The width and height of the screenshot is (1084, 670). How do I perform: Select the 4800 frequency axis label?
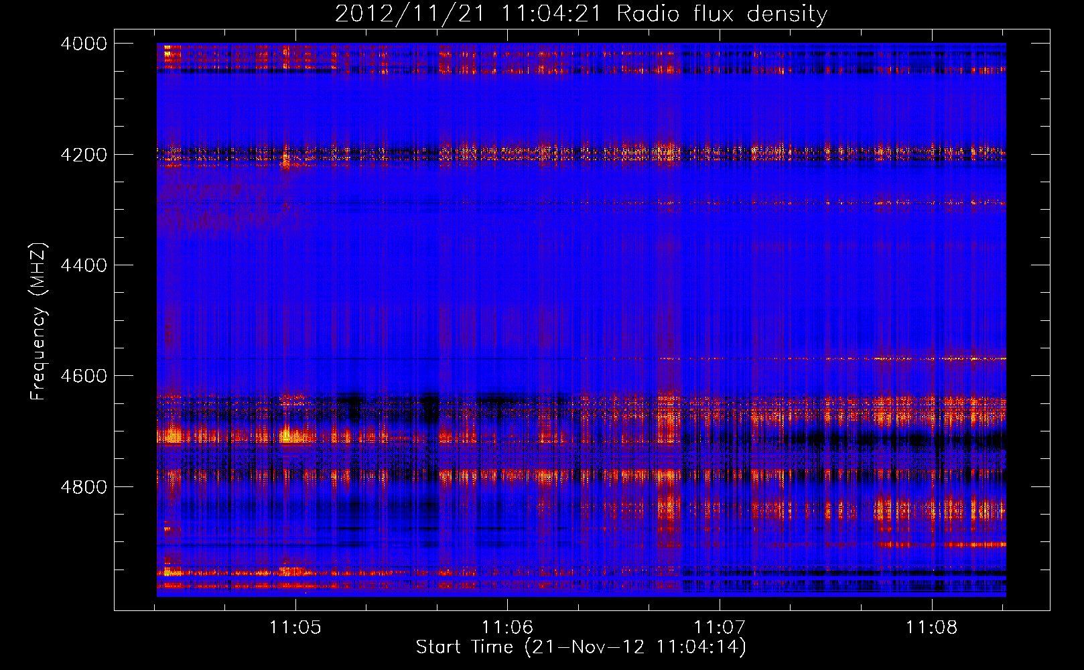(x=84, y=487)
